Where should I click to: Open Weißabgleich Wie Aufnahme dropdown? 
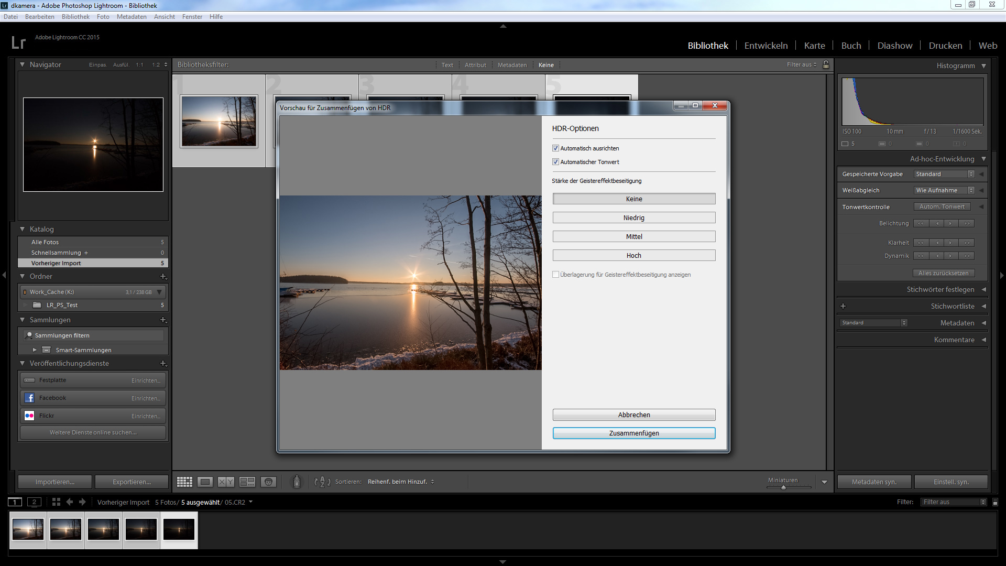pyautogui.click(x=944, y=190)
